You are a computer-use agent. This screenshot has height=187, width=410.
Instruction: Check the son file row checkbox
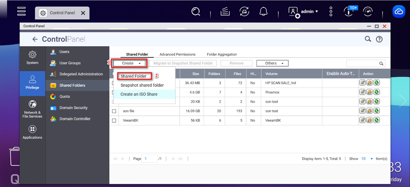pos(114,111)
